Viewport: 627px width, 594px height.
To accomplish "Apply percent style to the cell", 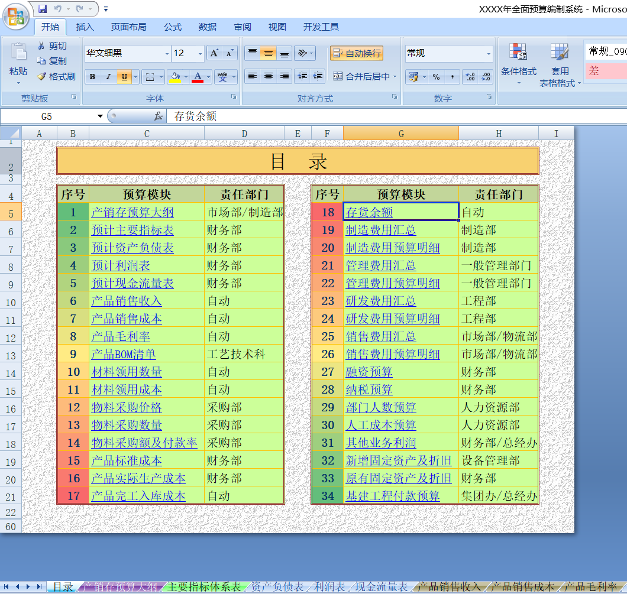I will 437,76.
